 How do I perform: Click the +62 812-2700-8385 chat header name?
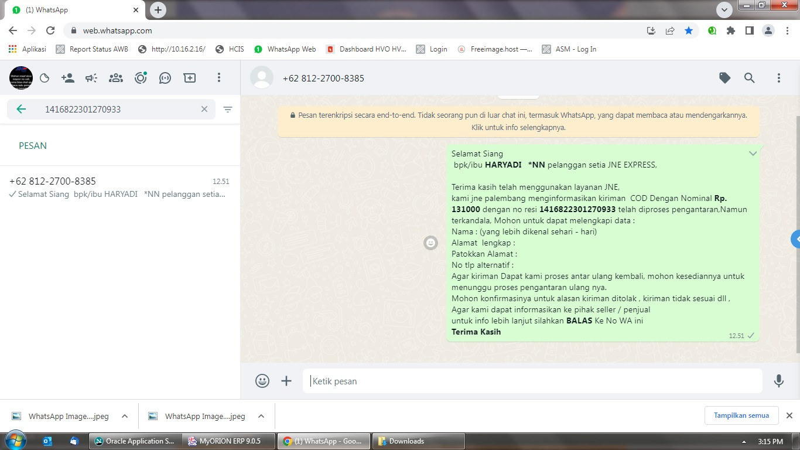point(323,78)
